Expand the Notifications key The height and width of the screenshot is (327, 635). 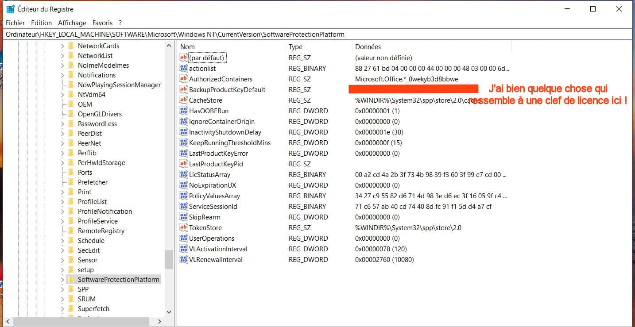(62, 75)
